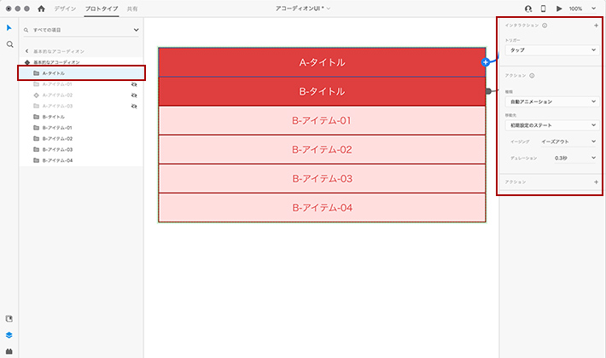Click B-アイテム-03 row on canvas
Viewport: 606px width, 358px height.
point(322,179)
